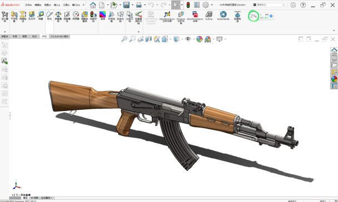Print the document
The image size is (338, 202).
139,5
